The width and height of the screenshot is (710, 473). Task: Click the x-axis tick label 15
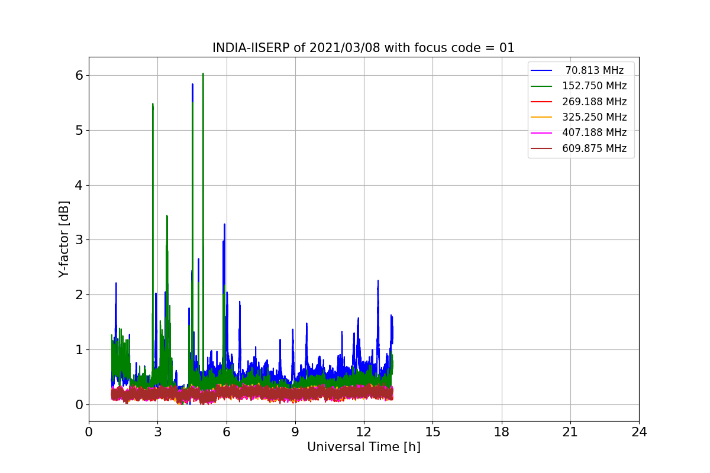433,432
